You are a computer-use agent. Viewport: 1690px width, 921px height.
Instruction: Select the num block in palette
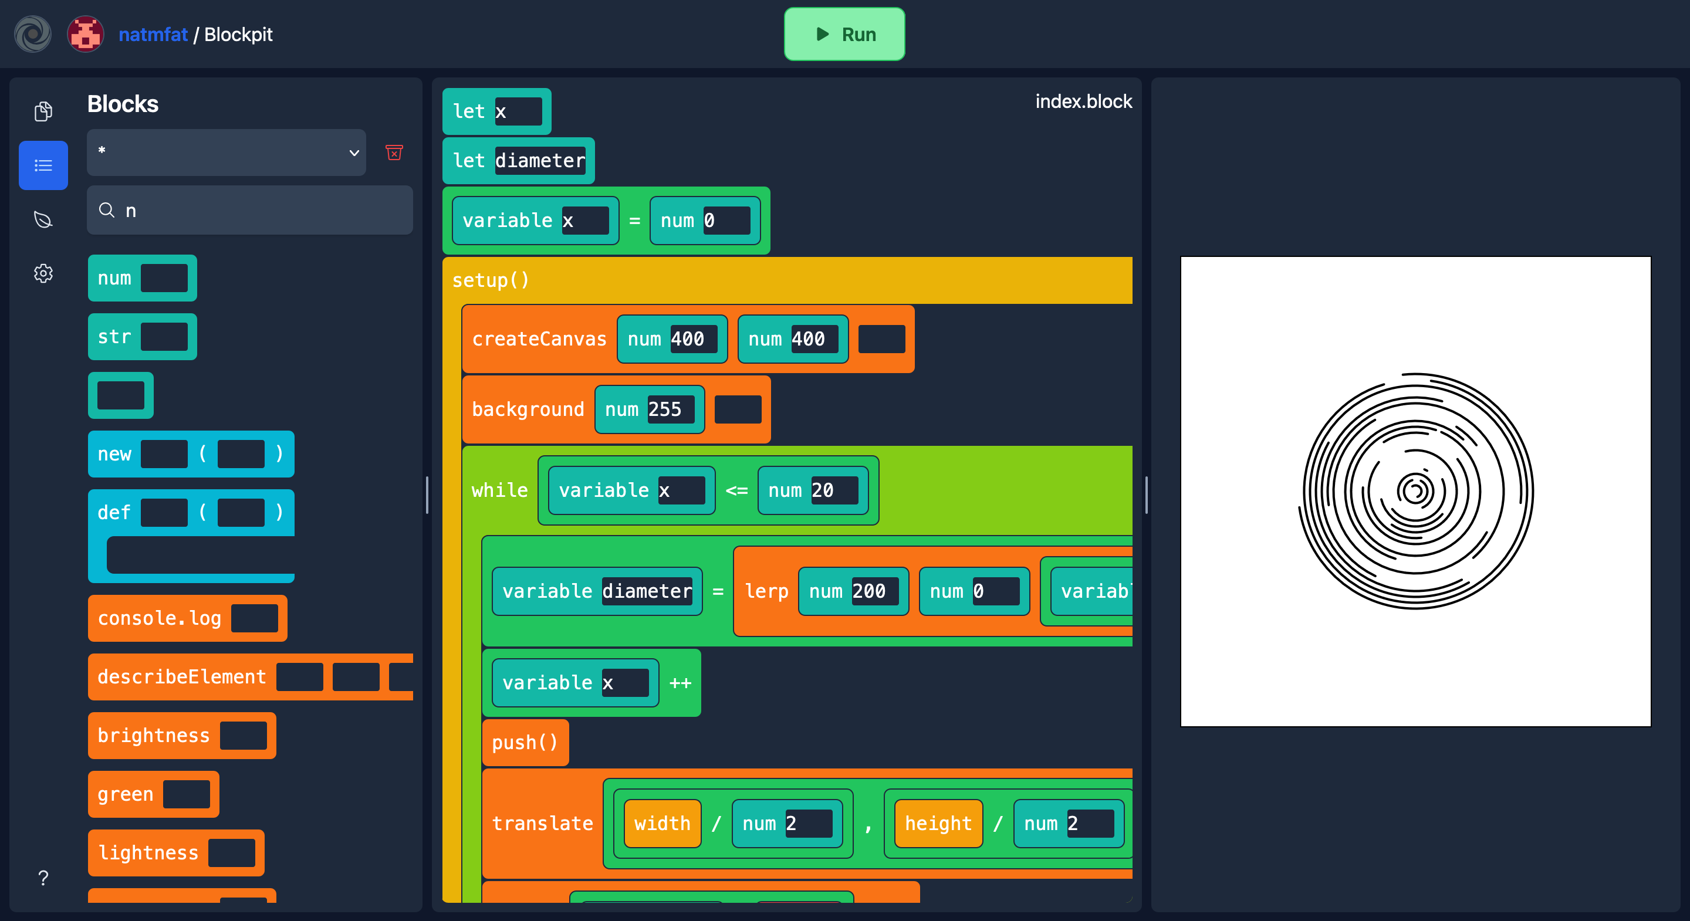coord(143,278)
